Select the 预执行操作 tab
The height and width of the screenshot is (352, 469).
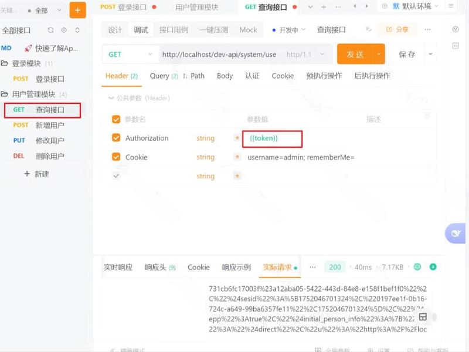tap(324, 76)
